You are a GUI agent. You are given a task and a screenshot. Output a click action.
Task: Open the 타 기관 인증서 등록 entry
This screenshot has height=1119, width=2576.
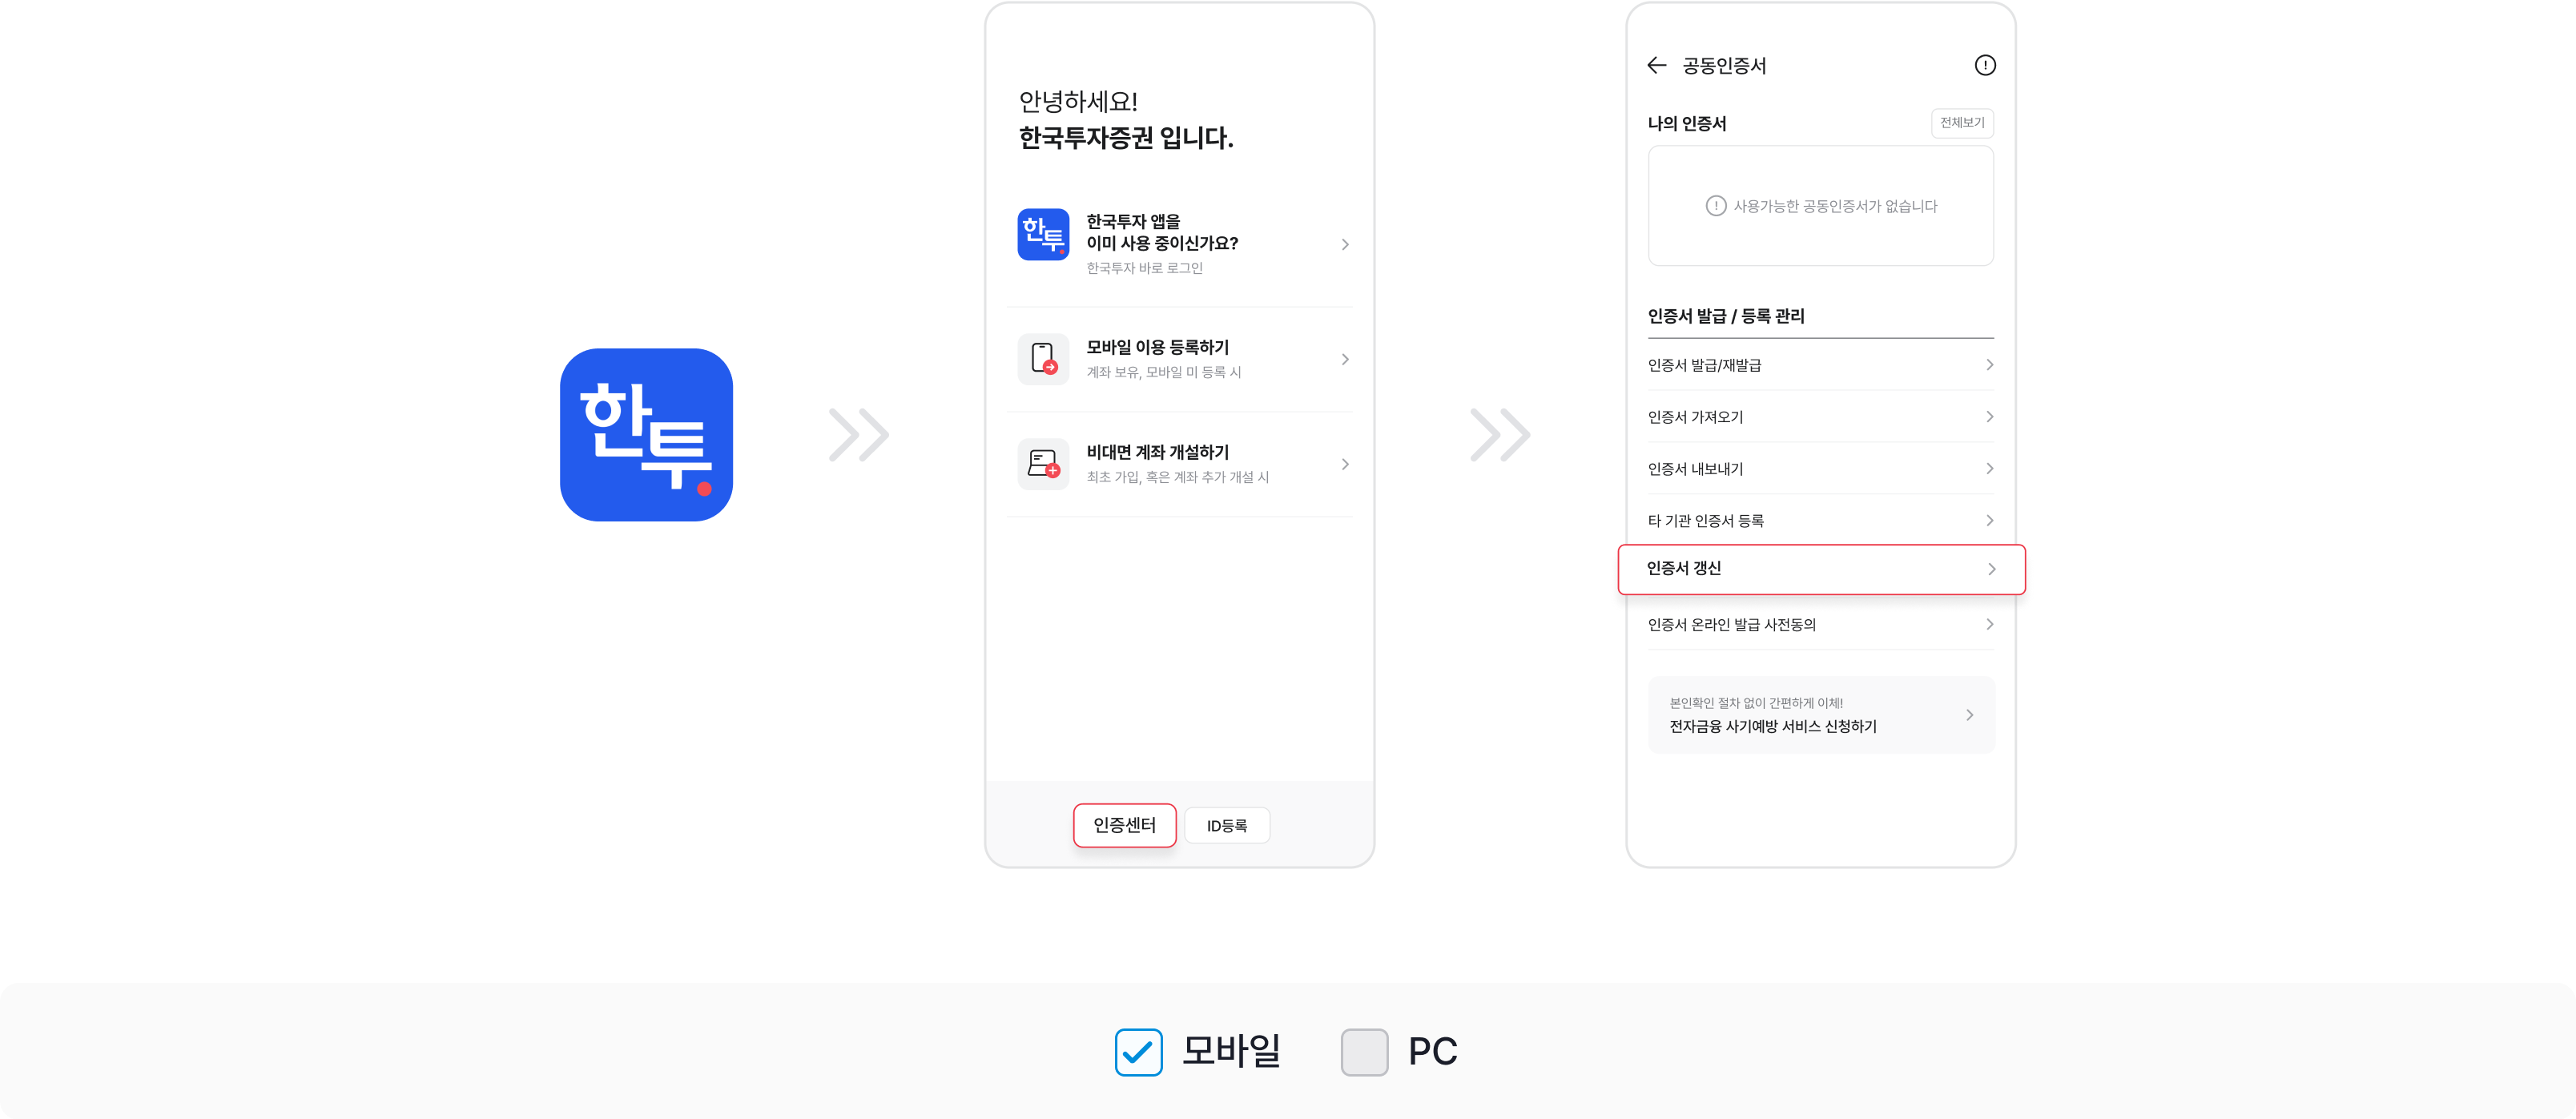point(1820,521)
